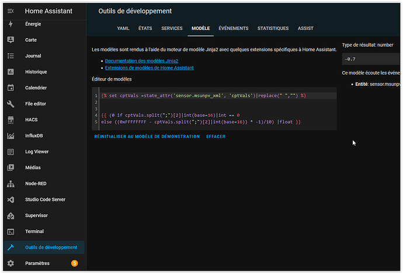Switch to the ÉTATS tab

tap(145, 28)
